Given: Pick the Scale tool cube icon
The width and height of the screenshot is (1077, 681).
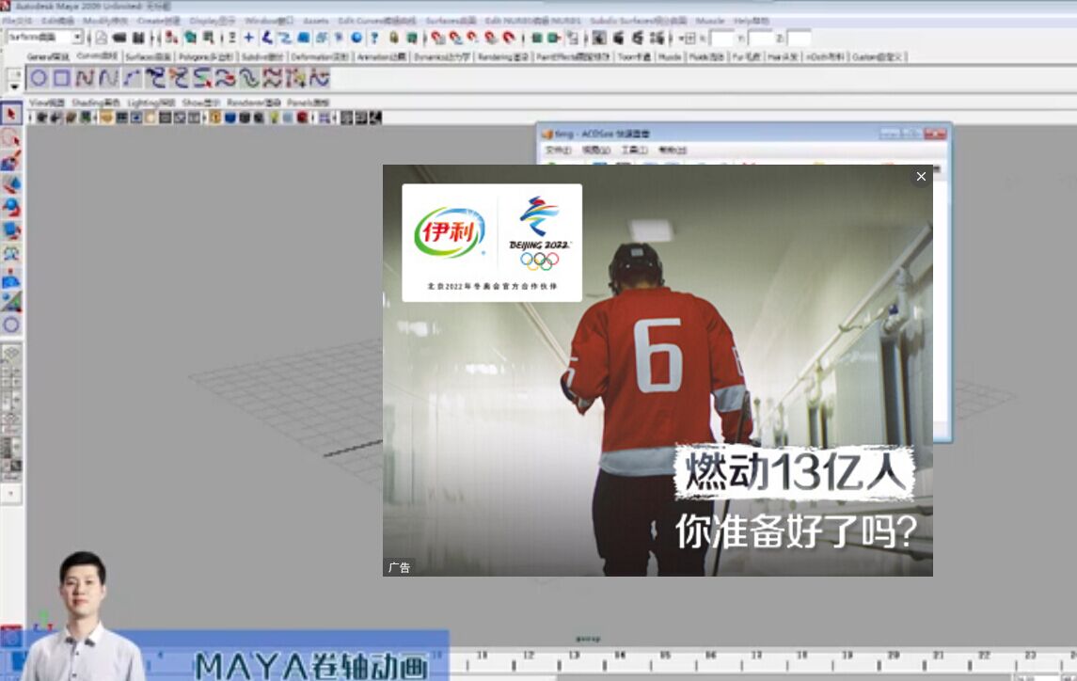Looking at the screenshot, I should (x=11, y=230).
